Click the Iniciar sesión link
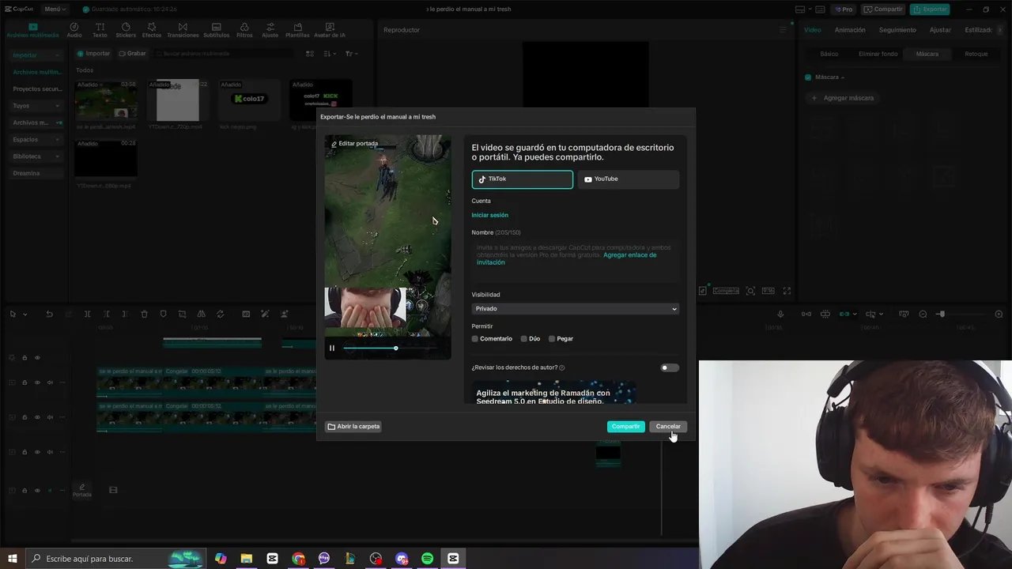This screenshot has width=1012, height=569. click(489, 215)
